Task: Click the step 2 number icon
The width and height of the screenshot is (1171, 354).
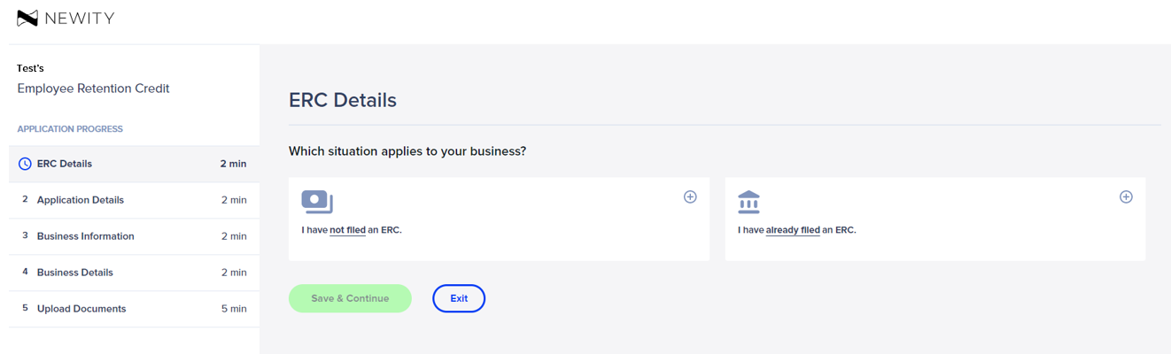Action: tap(25, 200)
